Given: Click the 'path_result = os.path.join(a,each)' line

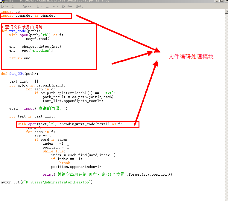Looking at the screenshot, I should click(x=78, y=97).
